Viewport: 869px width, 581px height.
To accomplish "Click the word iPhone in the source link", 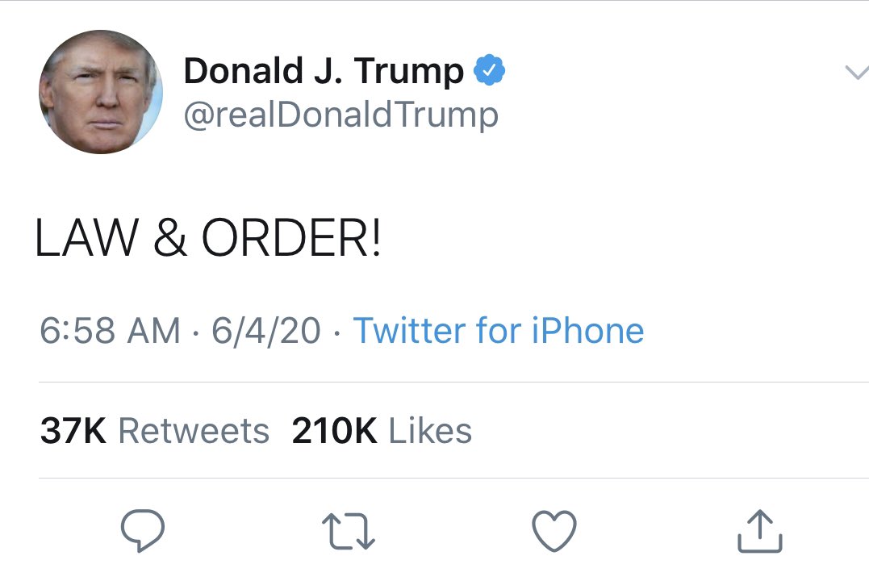I will tap(587, 331).
